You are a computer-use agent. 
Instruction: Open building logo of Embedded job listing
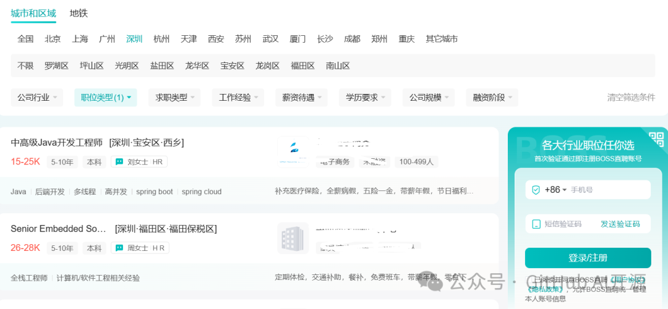[293, 238]
